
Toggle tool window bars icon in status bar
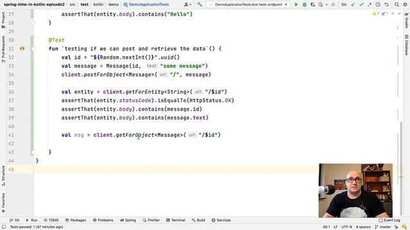pyautogui.click(x=4, y=227)
